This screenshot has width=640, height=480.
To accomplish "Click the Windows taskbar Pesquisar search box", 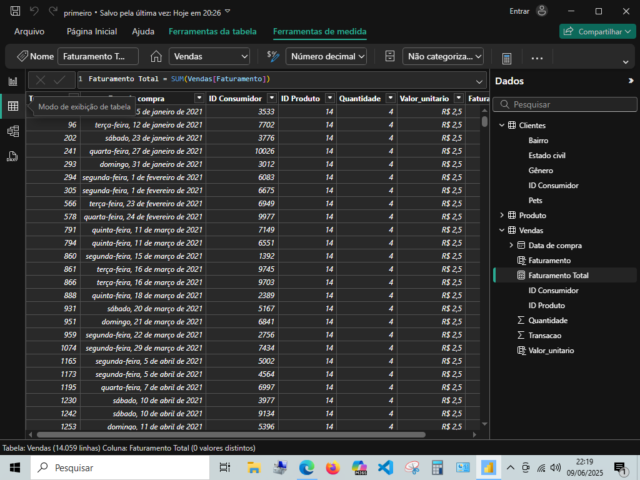I will [x=120, y=467].
